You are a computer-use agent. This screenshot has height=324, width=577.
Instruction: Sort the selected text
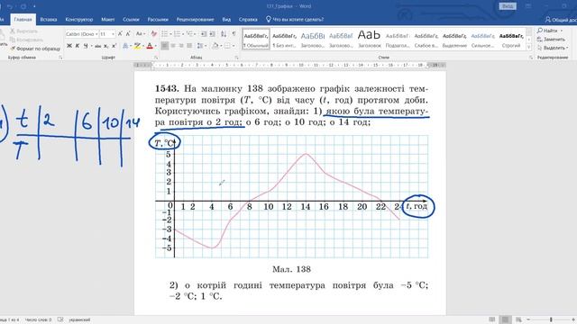224,34
